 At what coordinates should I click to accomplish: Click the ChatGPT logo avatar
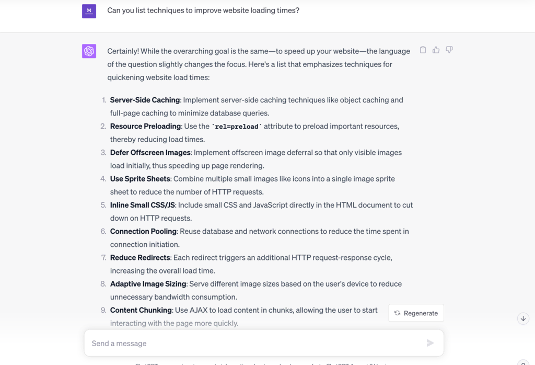pyautogui.click(x=89, y=51)
